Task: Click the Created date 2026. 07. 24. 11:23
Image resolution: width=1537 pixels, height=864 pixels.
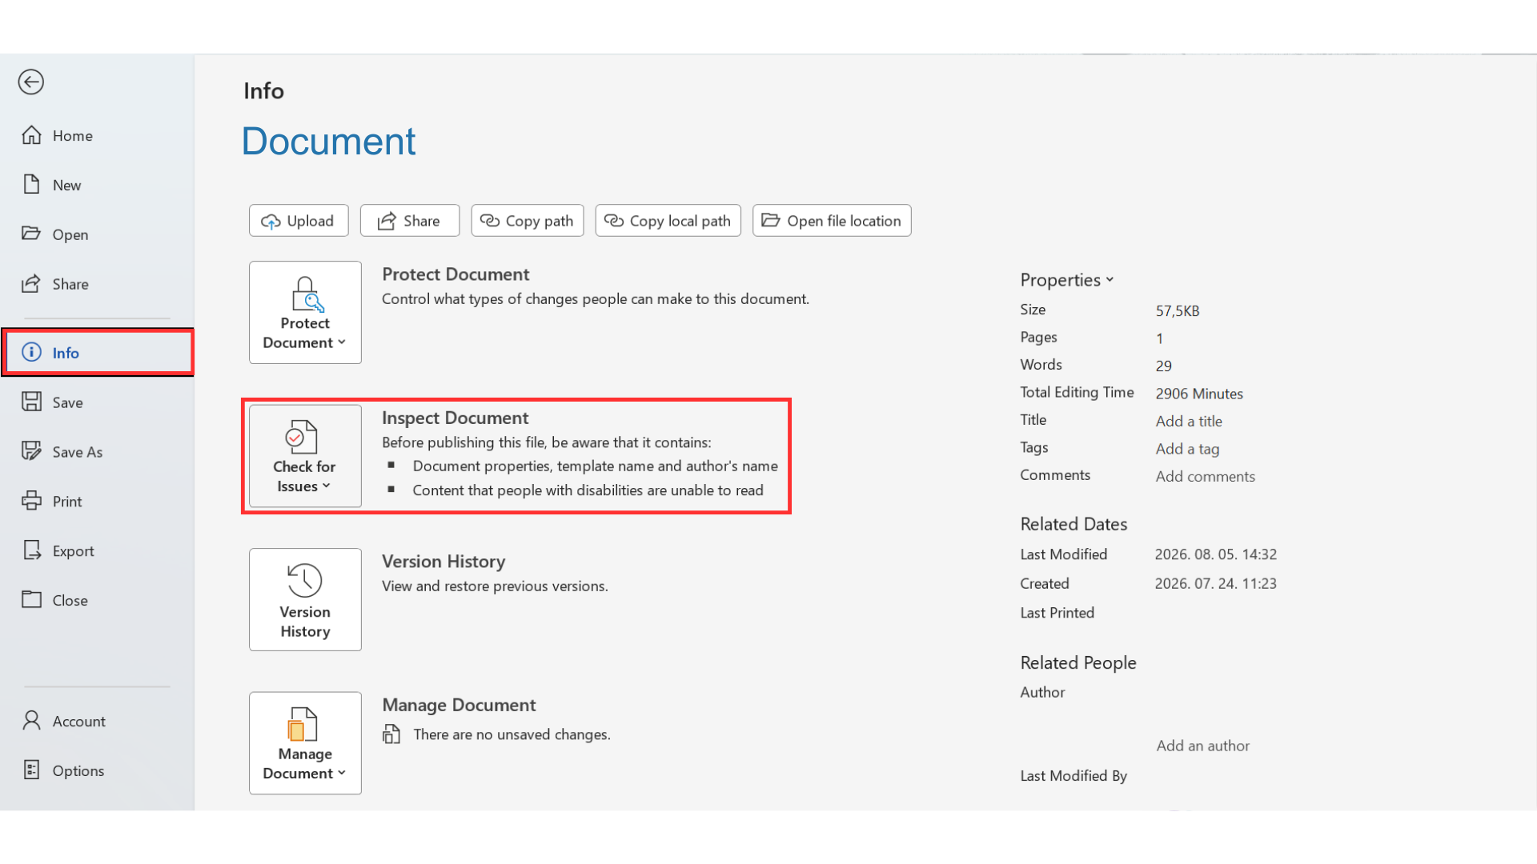Action: [x=1215, y=584]
